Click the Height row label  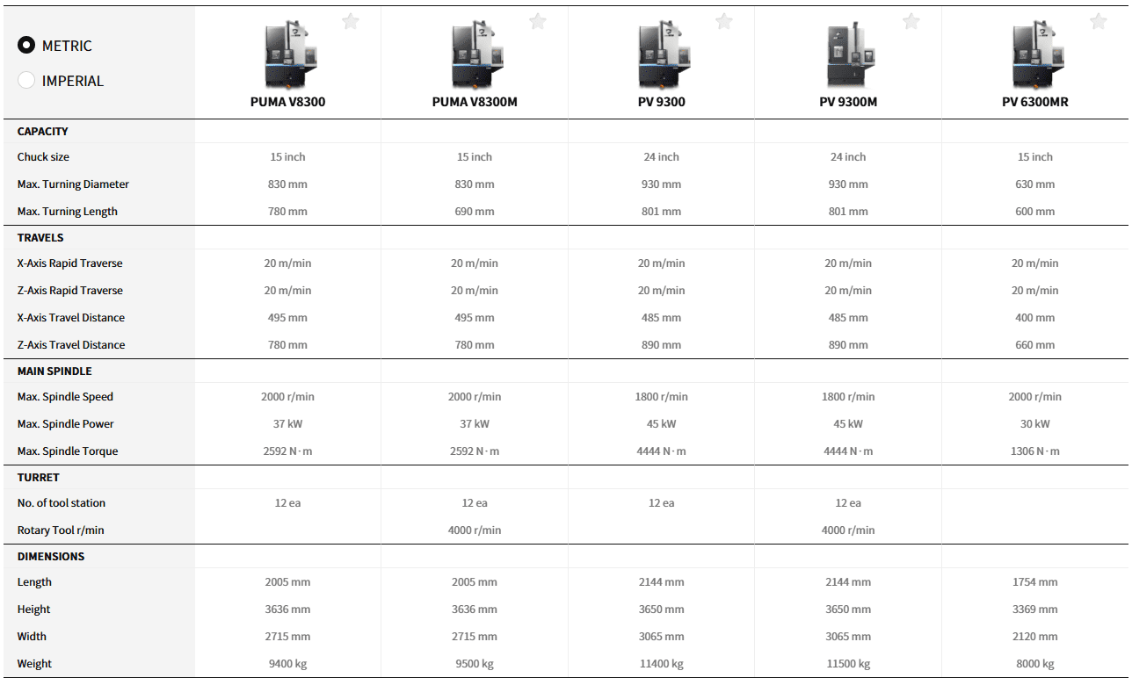point(34,609)
